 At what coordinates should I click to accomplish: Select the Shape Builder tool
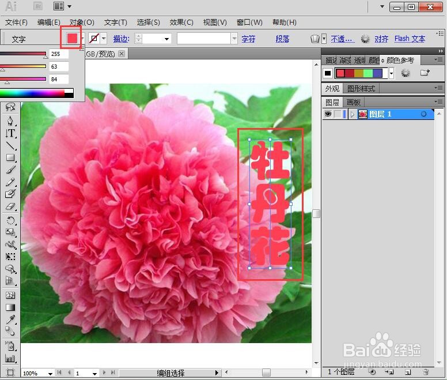pos(10,269)
